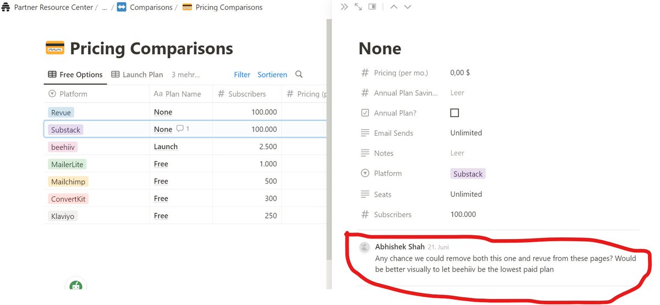Viewport: 660px width, 305px height.
Task: Select the Free Options view tab
Action: (x=75, y=75)
